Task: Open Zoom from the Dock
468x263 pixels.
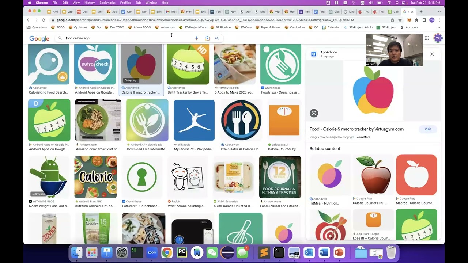Action: (152, 252)
